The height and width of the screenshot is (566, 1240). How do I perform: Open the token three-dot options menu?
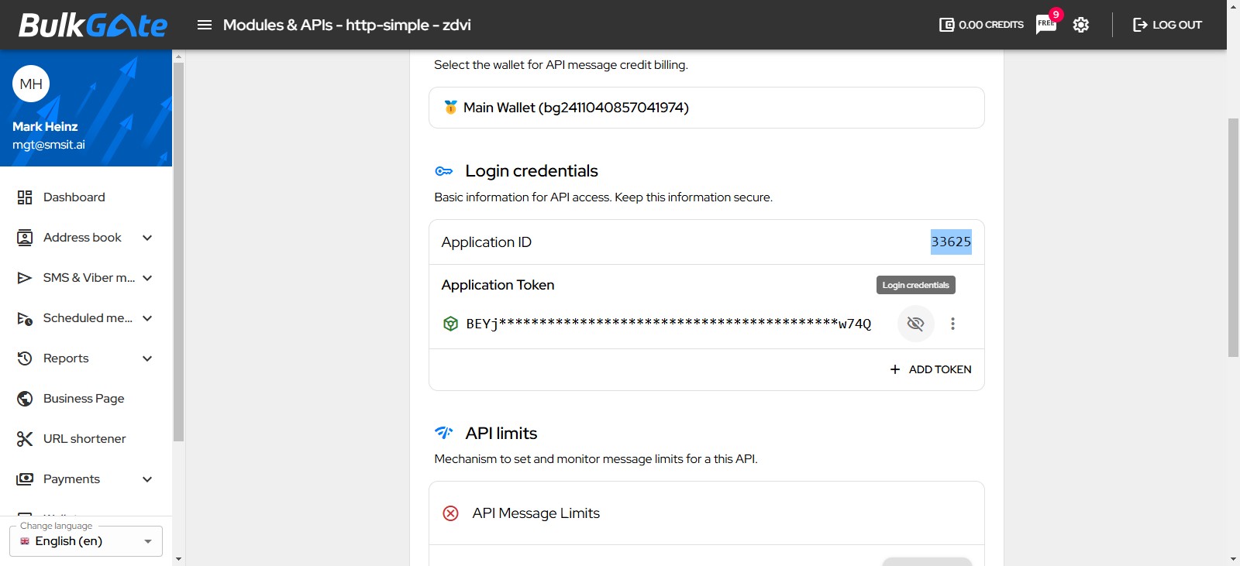point(952,324)
